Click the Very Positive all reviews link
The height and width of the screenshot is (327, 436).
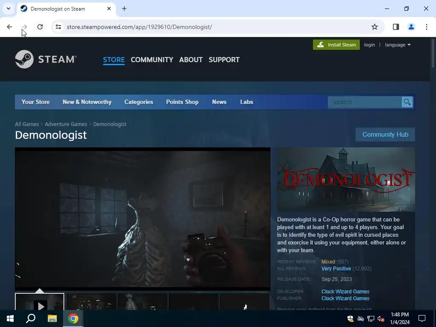pos(336,269)
